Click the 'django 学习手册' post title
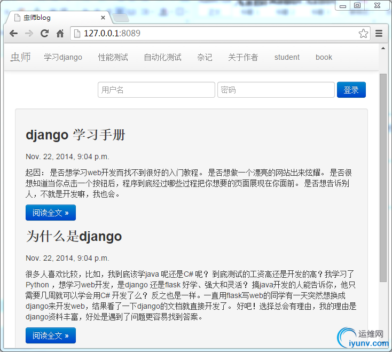The height and width of the screenshot is (352, 392). click(75, 135)
